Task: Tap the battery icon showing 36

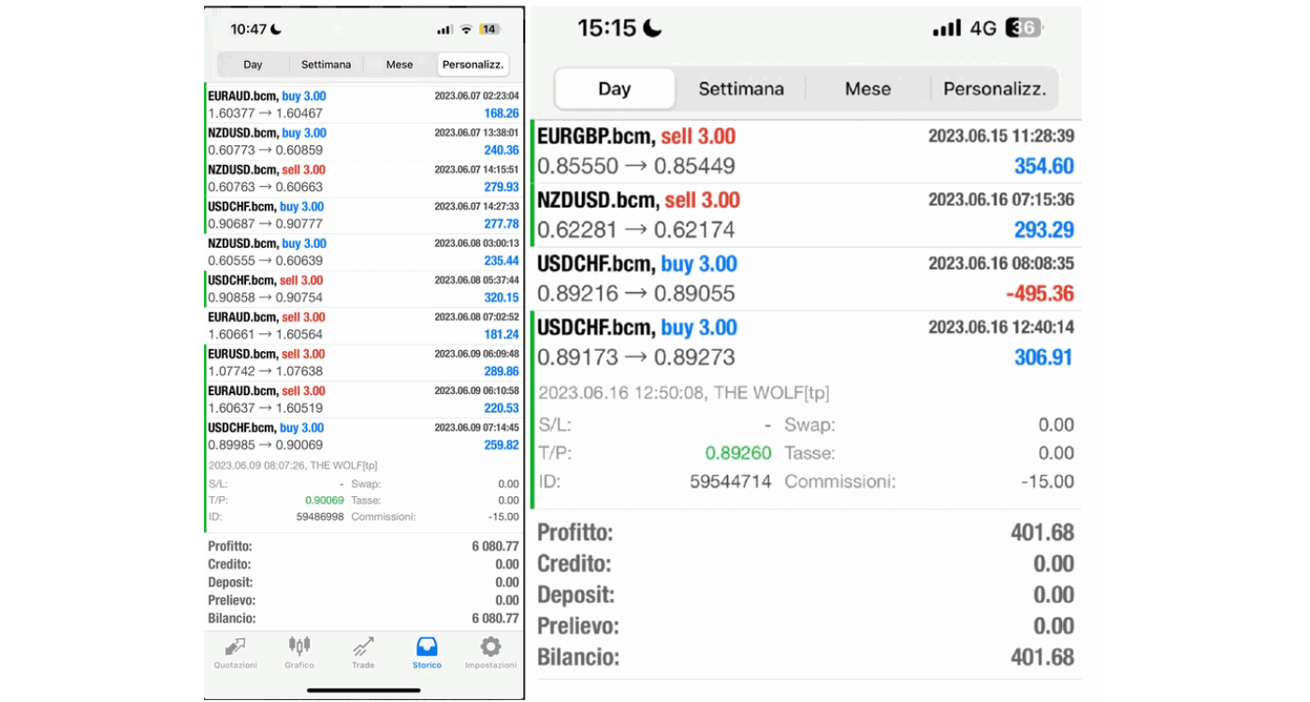Action: [x=1022, y=28]
